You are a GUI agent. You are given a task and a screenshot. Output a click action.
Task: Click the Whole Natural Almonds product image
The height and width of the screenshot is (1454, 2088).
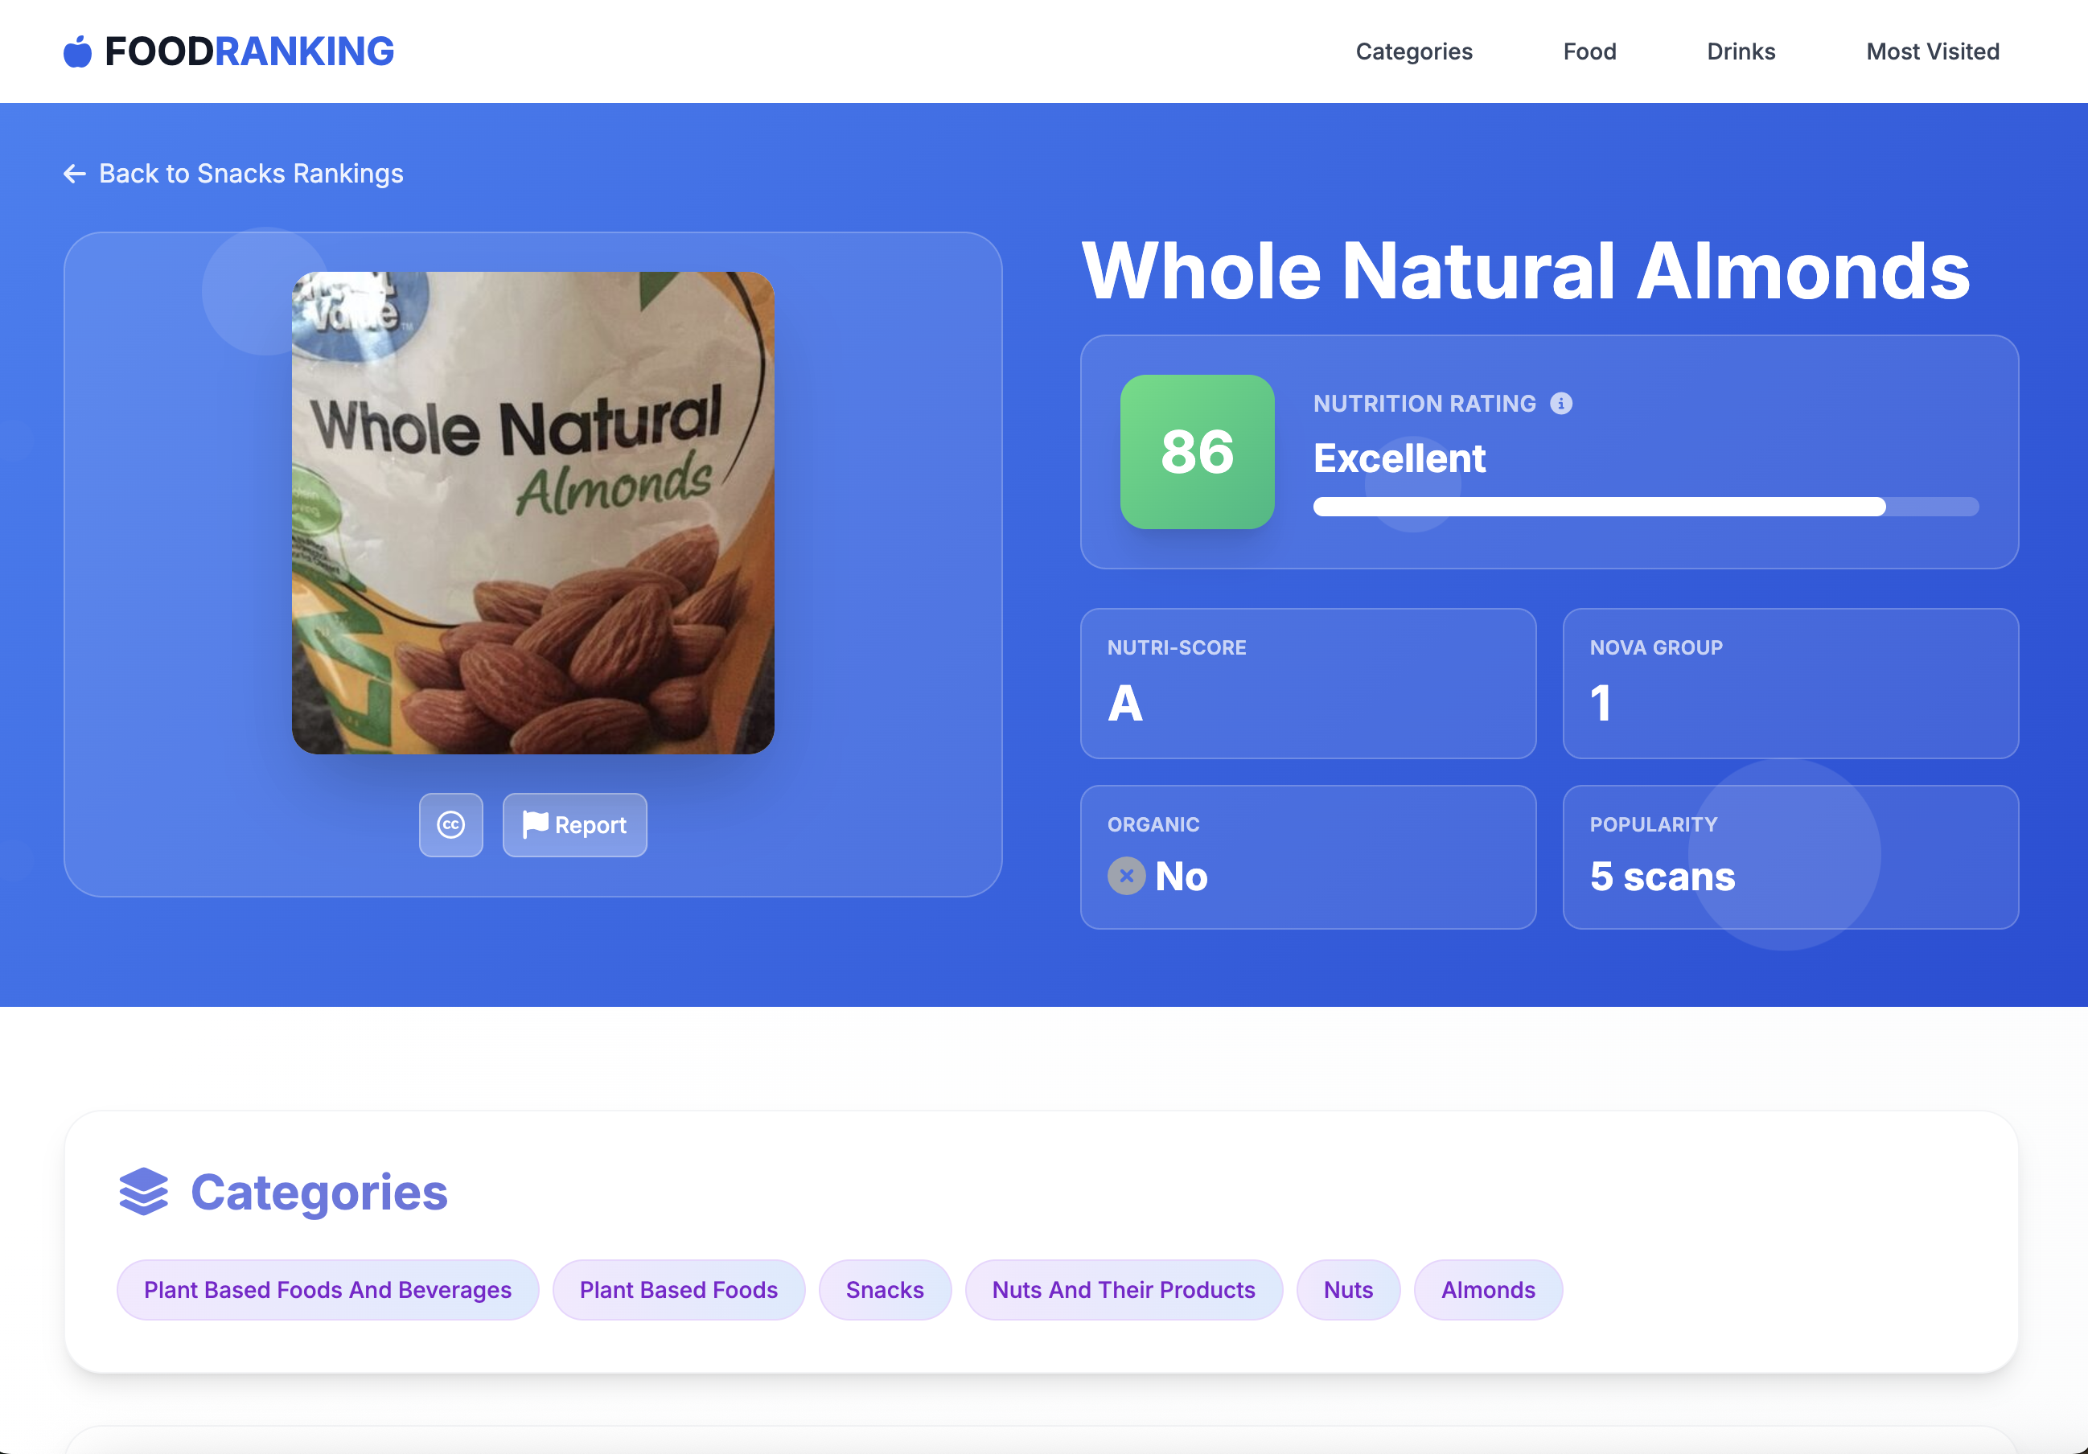tap(533, 513)
